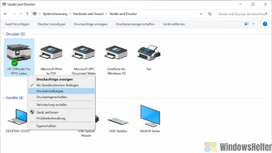The height and width of the screenshot is (153, 272).
Task: Open Druckerservereigenschaften from toolbar
Action: click(x=135, y=24)
